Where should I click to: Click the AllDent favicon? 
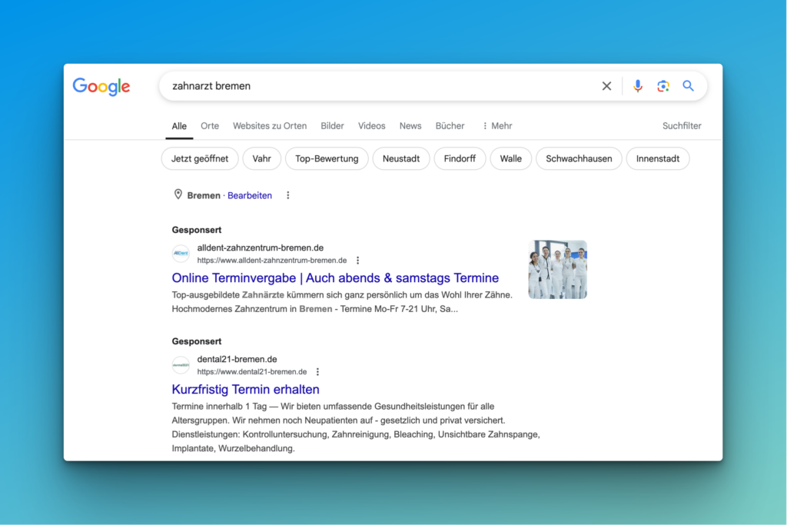181,254
